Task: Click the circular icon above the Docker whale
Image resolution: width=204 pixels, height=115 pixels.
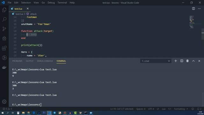Action: click(4, 57)
